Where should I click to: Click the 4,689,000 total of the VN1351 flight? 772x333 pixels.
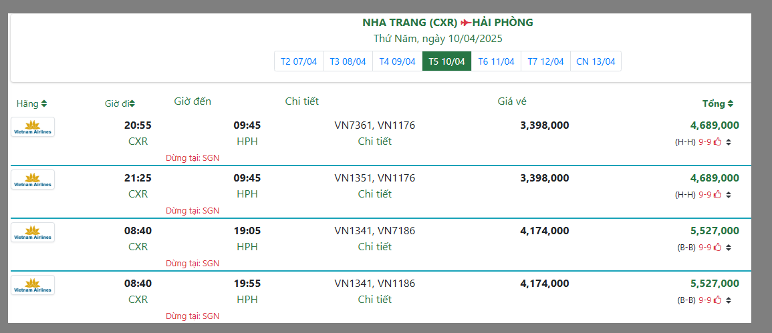pyautogui.click(x=715, y=178)
